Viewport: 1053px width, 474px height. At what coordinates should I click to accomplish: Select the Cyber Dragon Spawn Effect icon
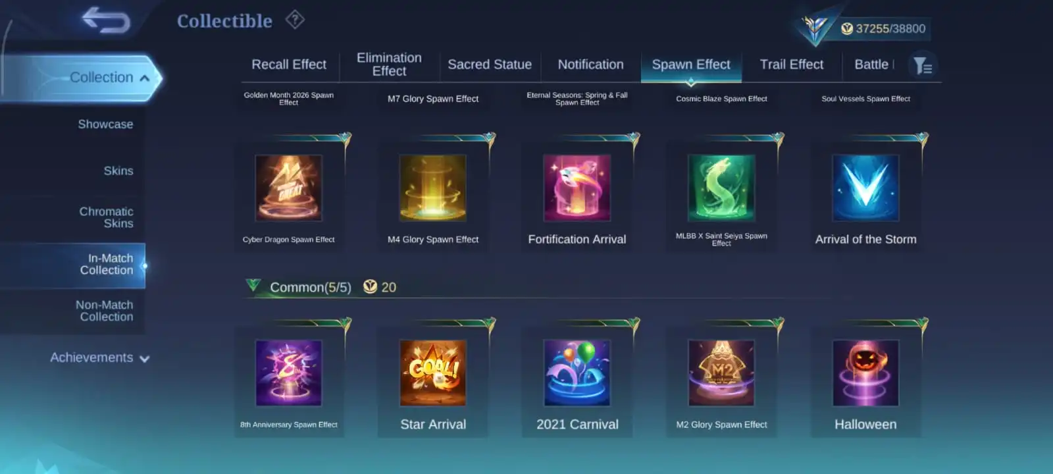(288, 188)
